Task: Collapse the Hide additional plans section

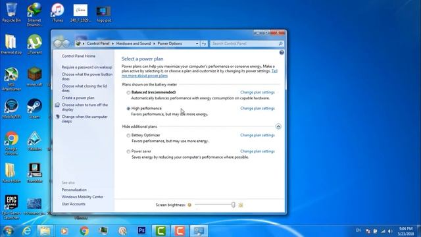Action: click(x=278, y=126)
